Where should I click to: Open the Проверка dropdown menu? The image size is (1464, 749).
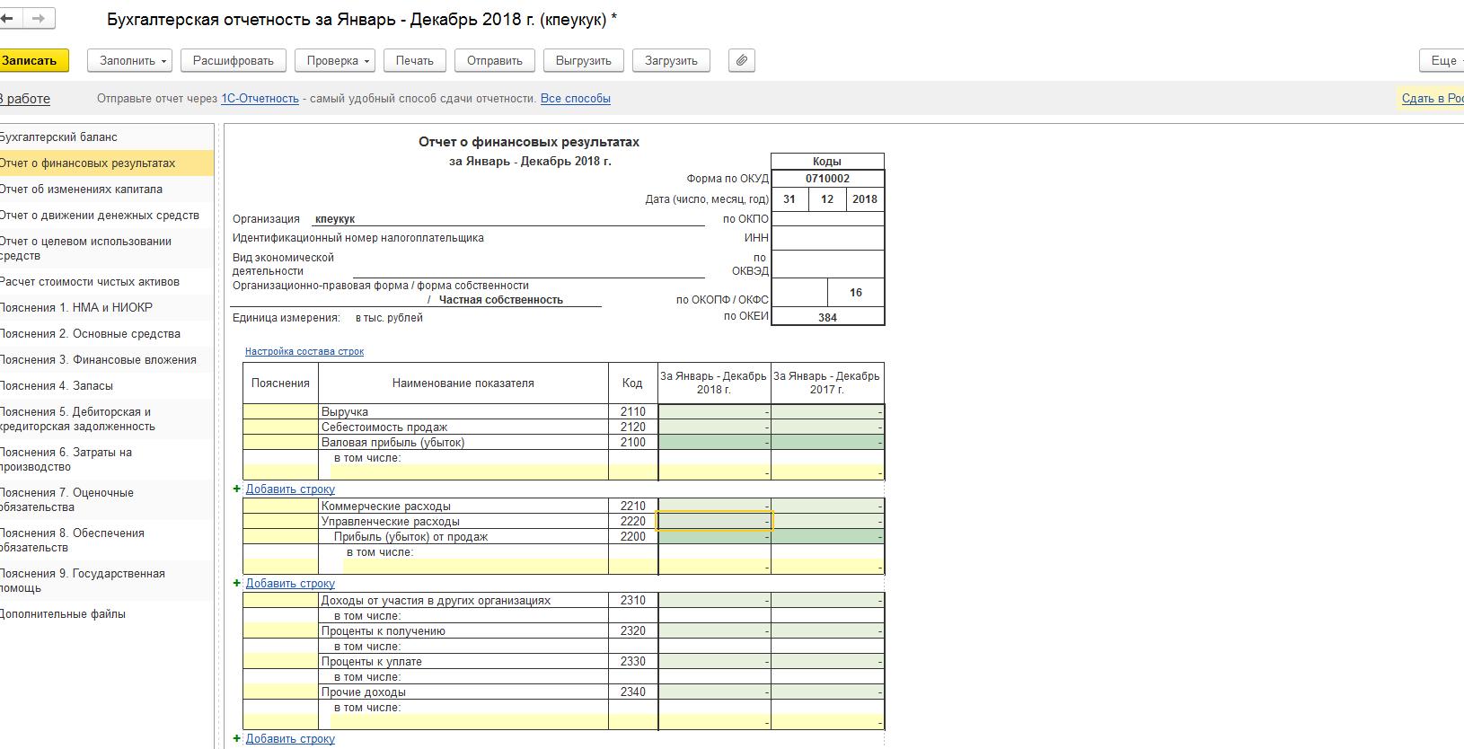(x=335, y=60)
